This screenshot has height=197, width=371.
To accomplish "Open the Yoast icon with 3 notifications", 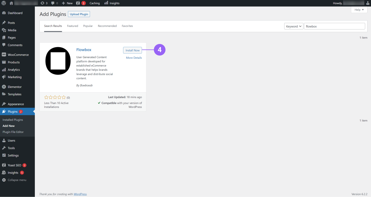I will pyautogui.click(x=81, y=3).
